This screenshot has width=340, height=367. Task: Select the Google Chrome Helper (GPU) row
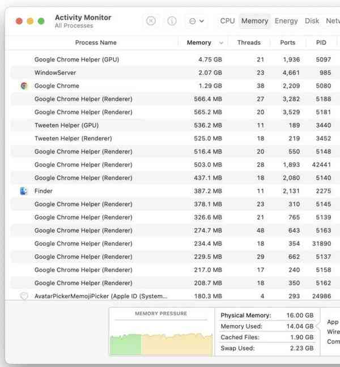point(175,59)
